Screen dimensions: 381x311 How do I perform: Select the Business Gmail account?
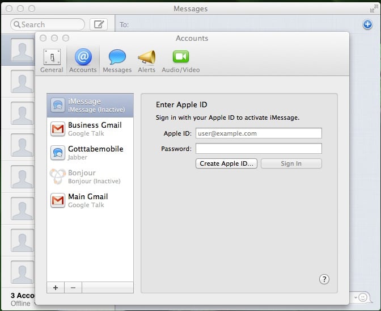coord(90,129)
